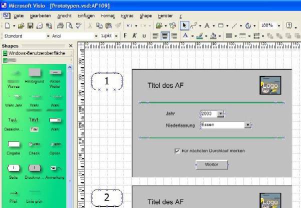Open the Arial font dropdown
The height and width of the screenshot is (208, 301).
[x=96, y=36]
